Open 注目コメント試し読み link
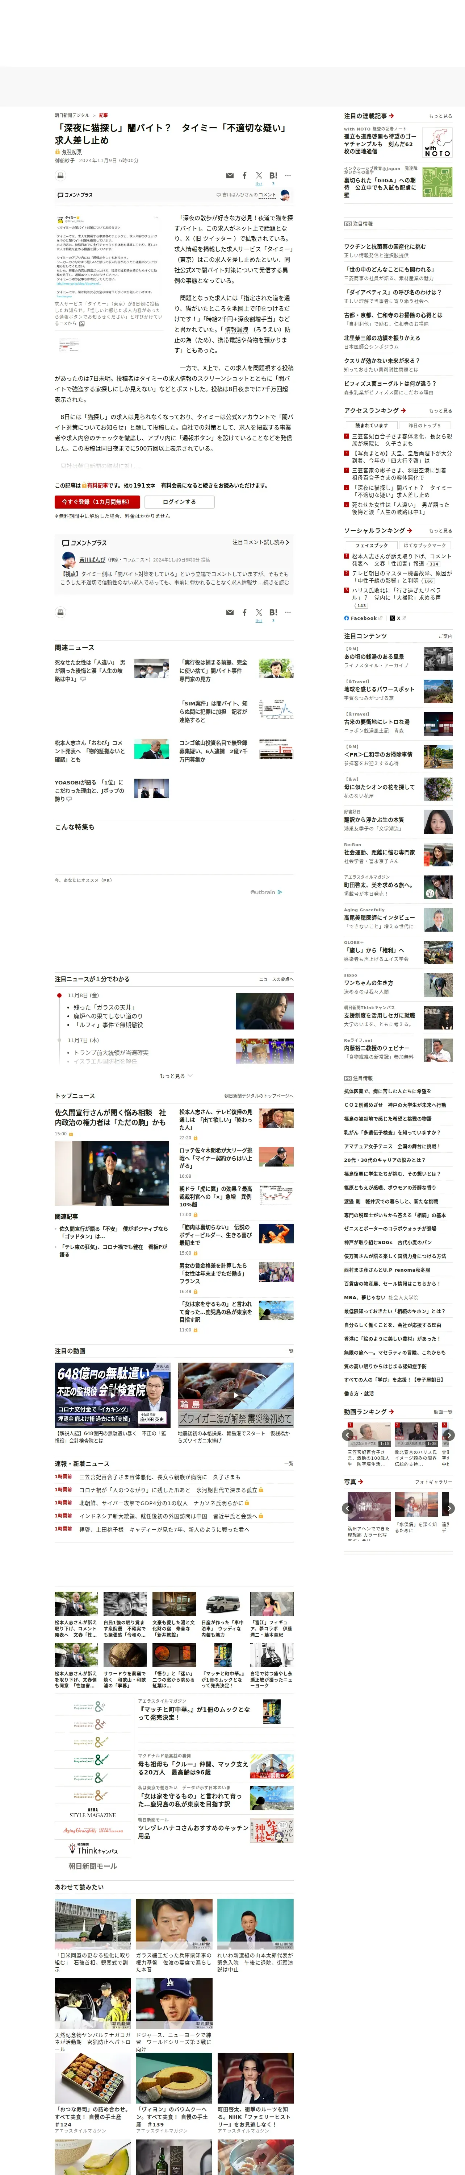465x2175 pixels. [261, 542]
